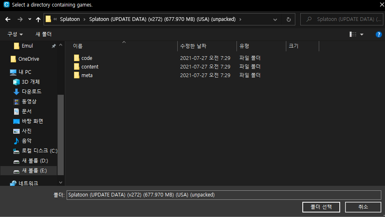The image size is (385, 217).
Task: Change the view layout icon
Action: coord(353,34)
